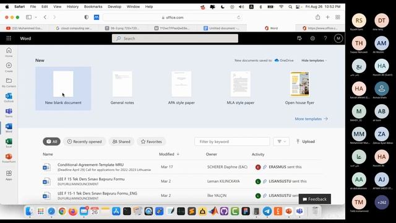Click the Safari address bar office.com
This screenshot has height=223, width=396.
pyautogui.click(x=172, y=17)
